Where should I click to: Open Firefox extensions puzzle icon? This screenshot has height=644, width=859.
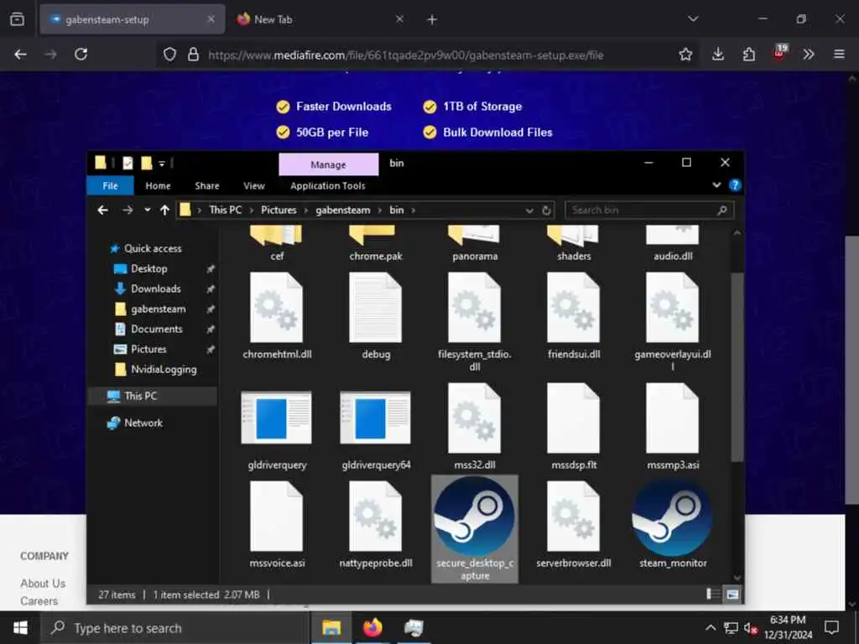click(748, 55)
